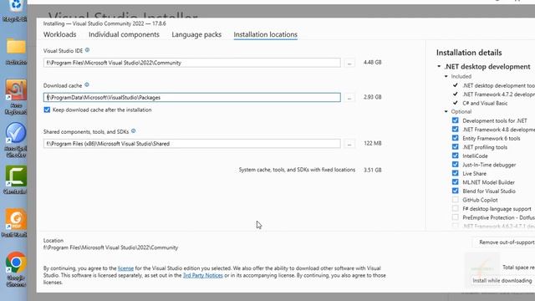Click info icon beside Shared components, tools, and SDKs
535x301 pixels.
[x=134, y=131]
